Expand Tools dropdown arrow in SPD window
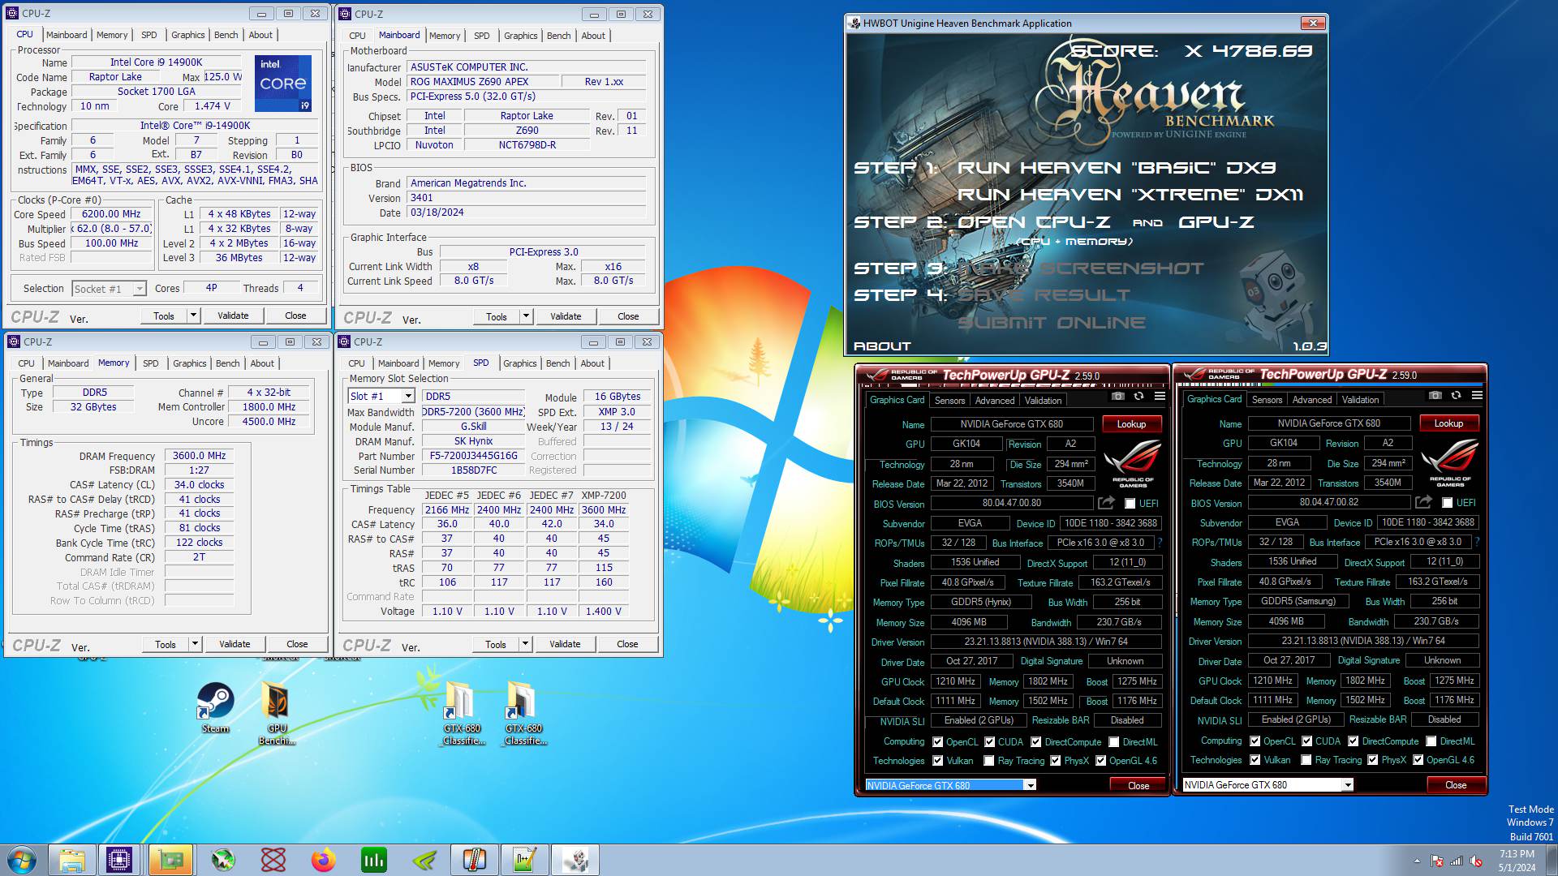The image size is (1558, 876). 525,644
